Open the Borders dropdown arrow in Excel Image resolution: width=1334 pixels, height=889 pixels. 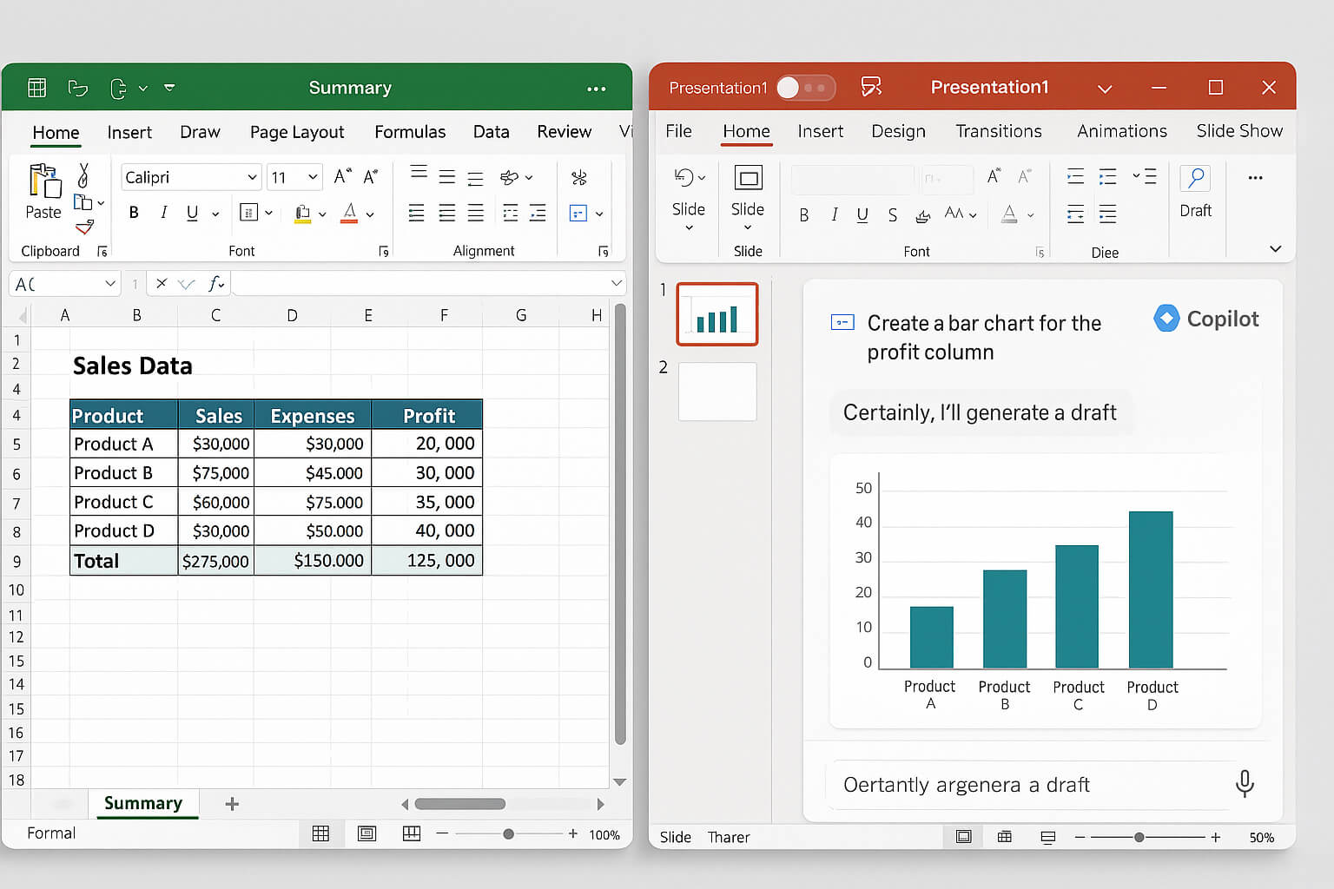tap(269, 213)
